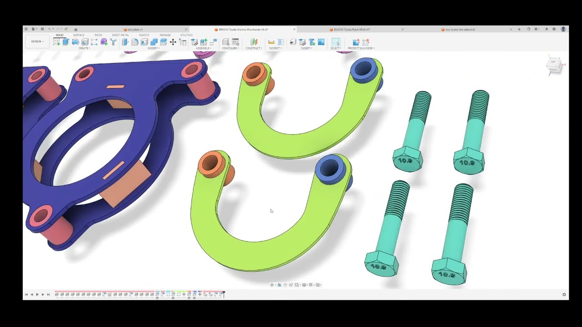Viewport: 582px width, 327px height.
Task: Click the ViewCube in the corner
Action: point(554,65)
